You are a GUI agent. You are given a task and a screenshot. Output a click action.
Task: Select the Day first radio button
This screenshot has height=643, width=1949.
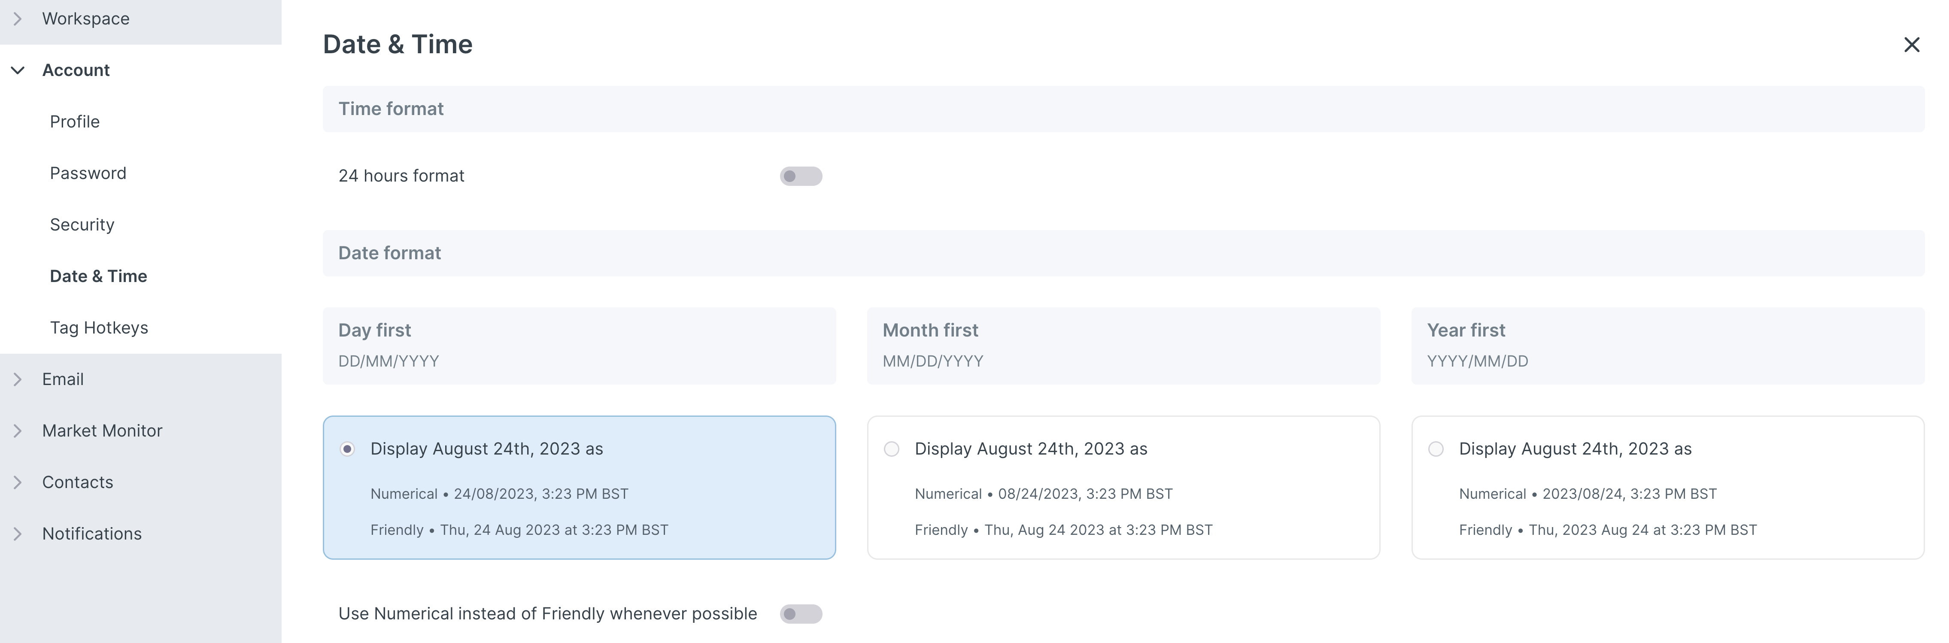[x=347, y=449]
